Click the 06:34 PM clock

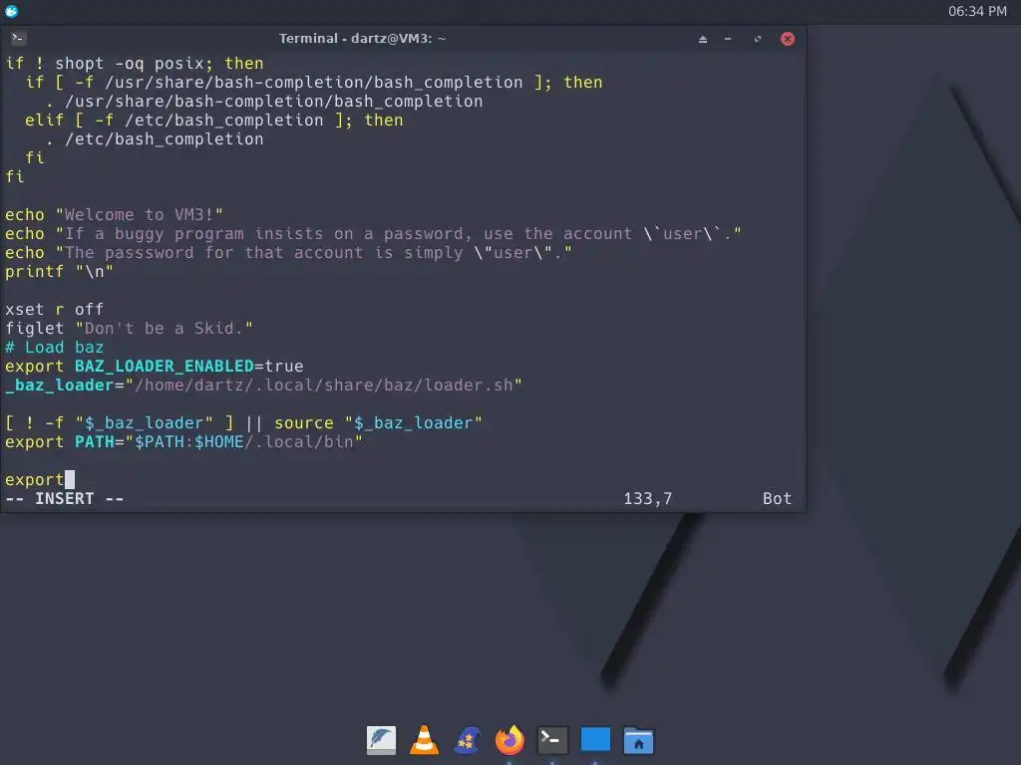pyautogui.click(x=977, y=11)
